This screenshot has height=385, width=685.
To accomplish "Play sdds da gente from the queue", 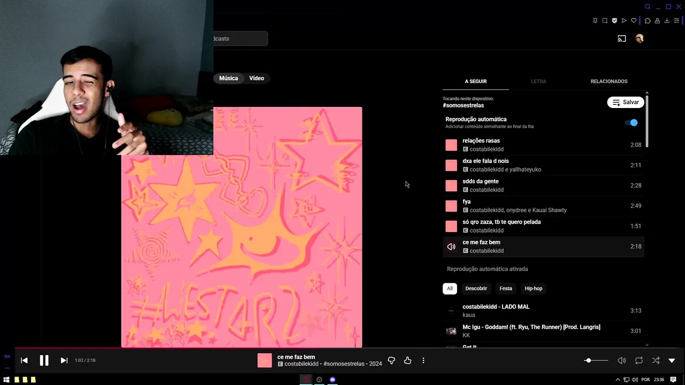I will (x=543, y=186).
